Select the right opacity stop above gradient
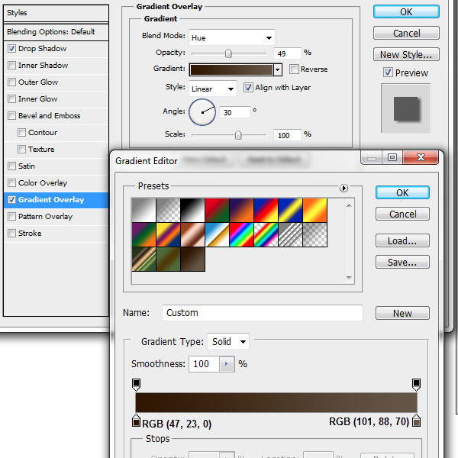 416,385
